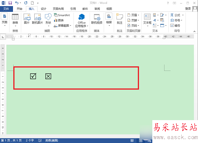Viewport: 198px width, 143px height.
Task: Insert 联机视频 online video
Action: click(x=97, y=19)
